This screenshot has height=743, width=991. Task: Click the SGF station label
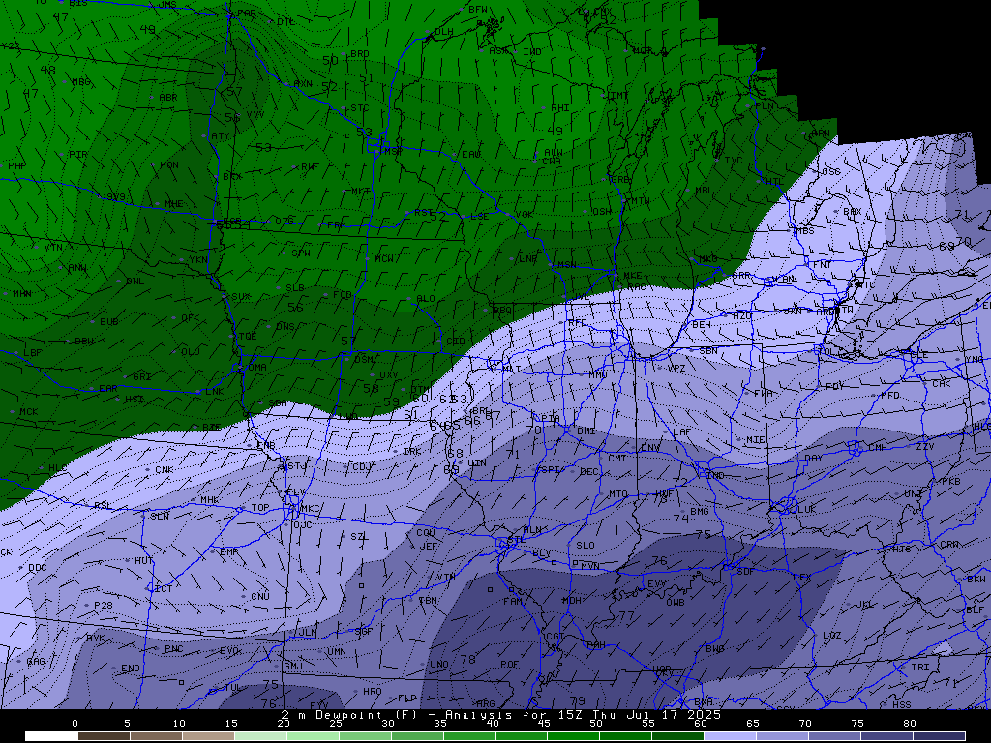364,631
